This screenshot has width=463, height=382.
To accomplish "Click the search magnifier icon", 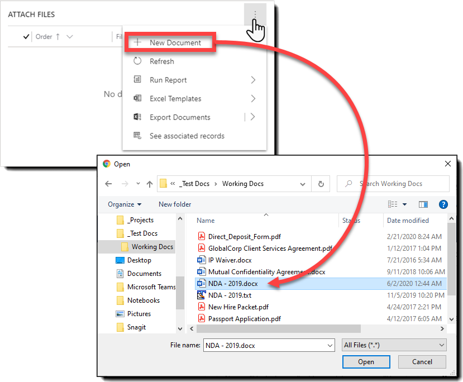I will 349,184.
